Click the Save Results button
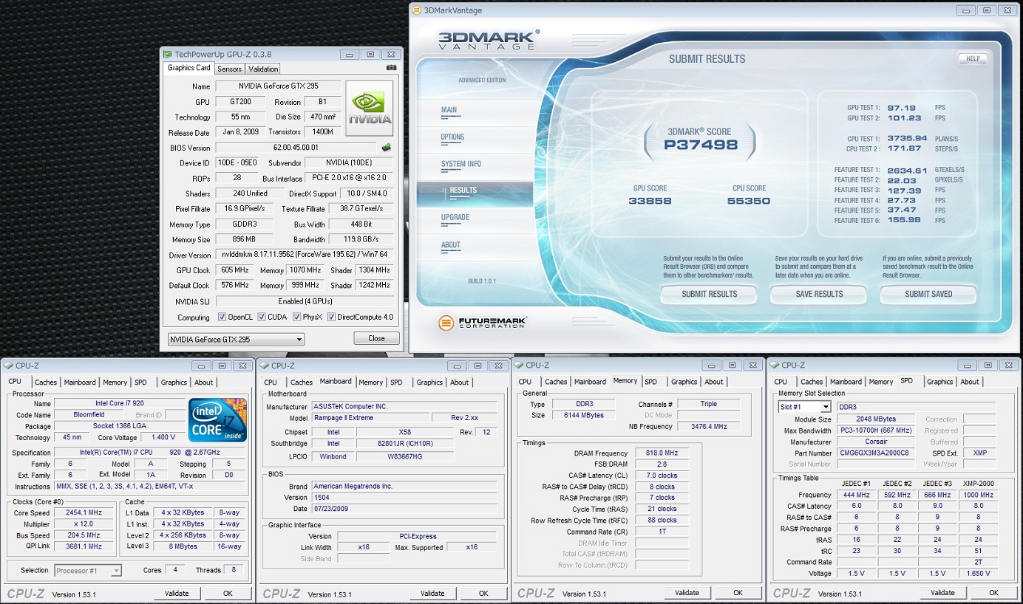The height and width of the screenshot is (604, 1023). pos(819,294)
